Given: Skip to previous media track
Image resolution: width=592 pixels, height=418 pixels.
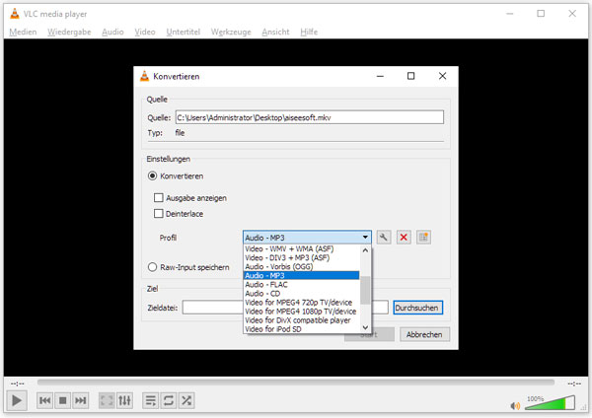Looking at the screenshot, I should [x=45, y=400].
